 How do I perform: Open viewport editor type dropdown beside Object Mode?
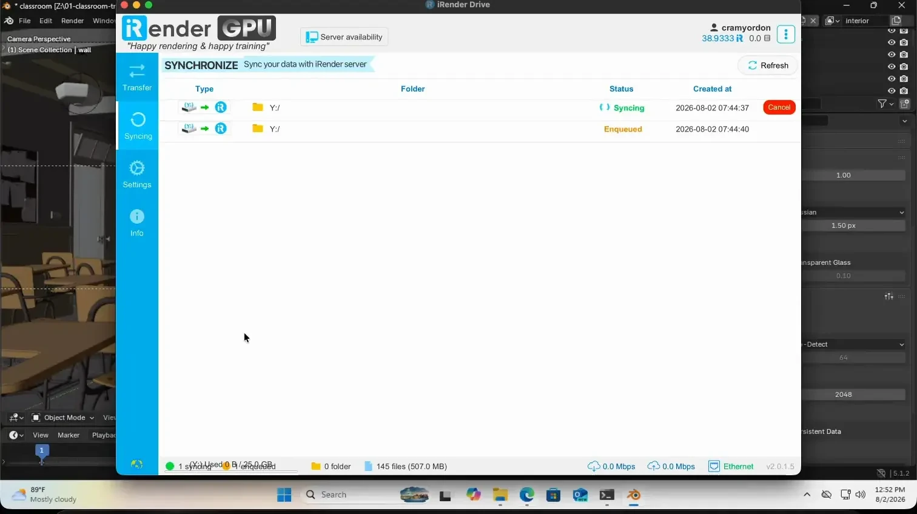16,418
